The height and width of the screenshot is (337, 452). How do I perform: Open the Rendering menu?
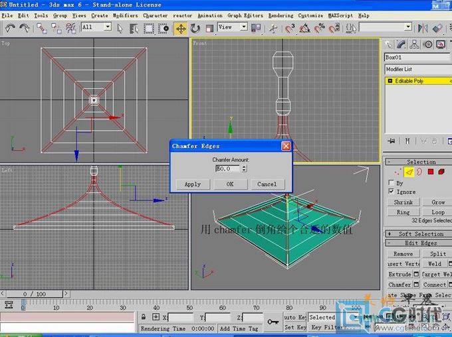[281, 15]
